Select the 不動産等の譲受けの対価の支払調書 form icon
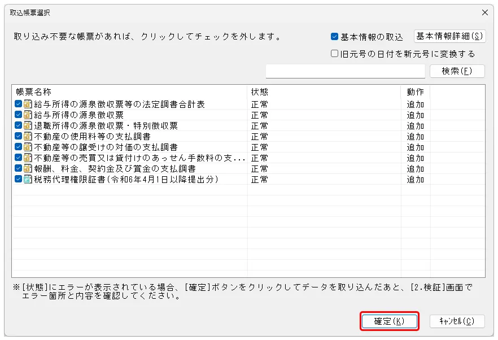The height and width of the screenshot is (340, 498). coord(28,147)
